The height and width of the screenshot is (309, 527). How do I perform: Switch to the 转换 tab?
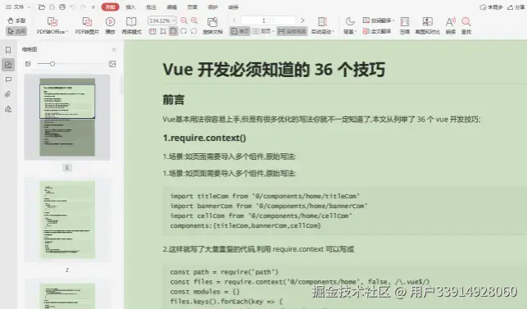coord(233,7)
